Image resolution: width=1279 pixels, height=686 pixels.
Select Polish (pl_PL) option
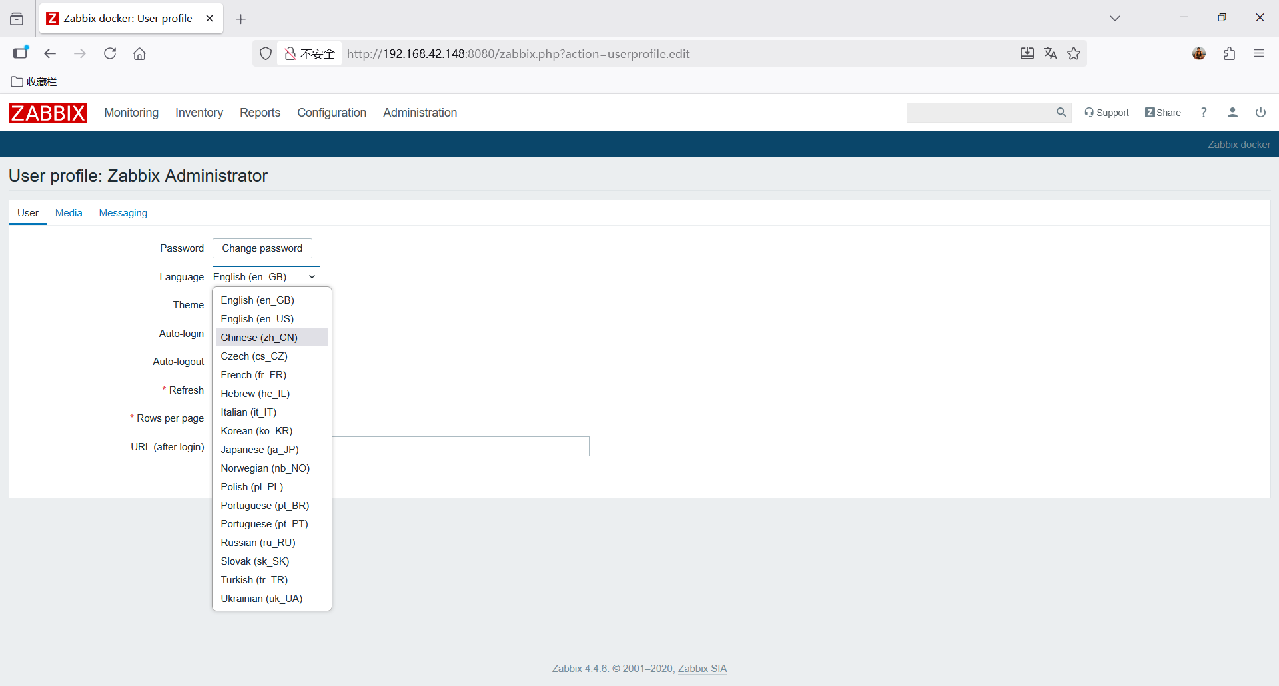pyautogui.click(x=272, y=487)
